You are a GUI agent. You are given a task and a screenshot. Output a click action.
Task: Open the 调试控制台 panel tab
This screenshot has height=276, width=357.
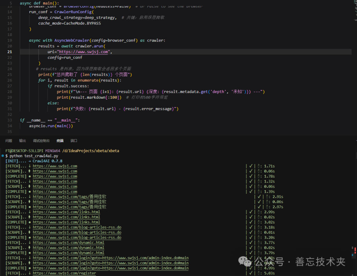pyautogui.click(x=41, y=141)
